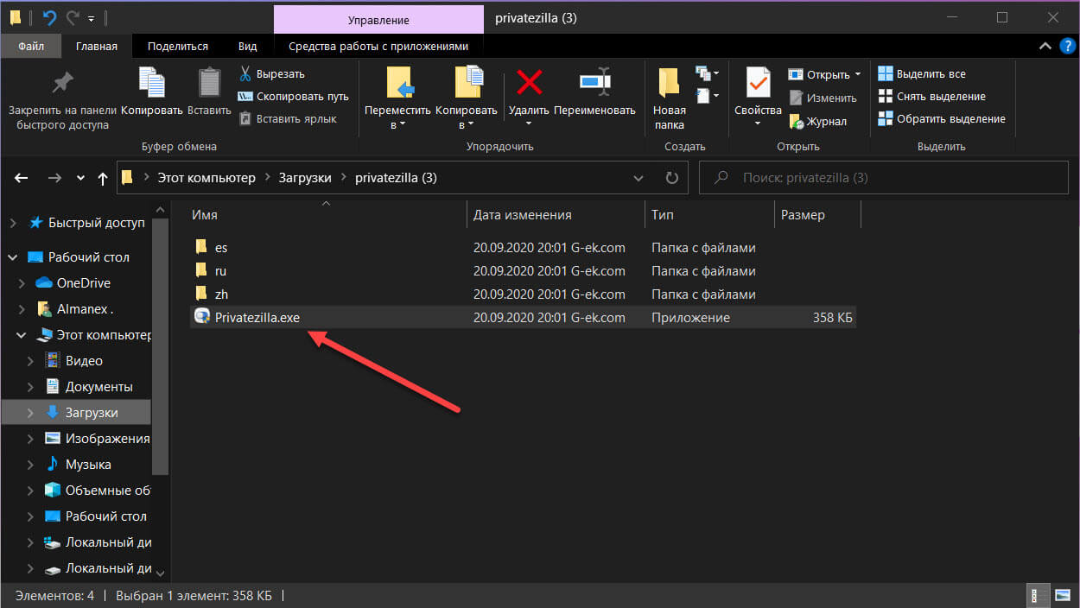The height and width of the screenshot is (608, 1080).
Task: Click the Pin to Quick Access pushpin icon
Action: coord(62,83)
